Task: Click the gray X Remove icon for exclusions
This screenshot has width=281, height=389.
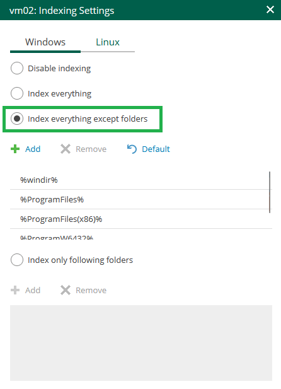Action: click(66, 149)
